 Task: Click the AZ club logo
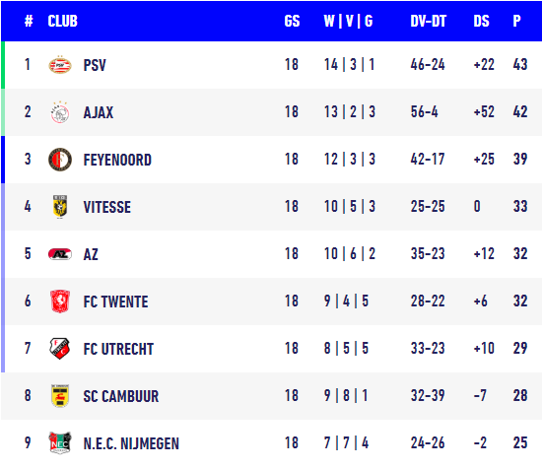tap(60, 254)
